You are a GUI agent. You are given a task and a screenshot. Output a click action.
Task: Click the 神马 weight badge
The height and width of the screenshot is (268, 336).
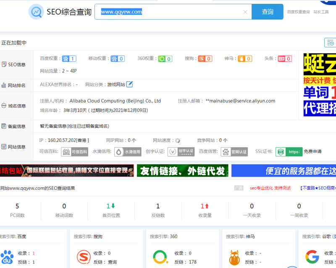pyautogui.click(x=245, y=59)
